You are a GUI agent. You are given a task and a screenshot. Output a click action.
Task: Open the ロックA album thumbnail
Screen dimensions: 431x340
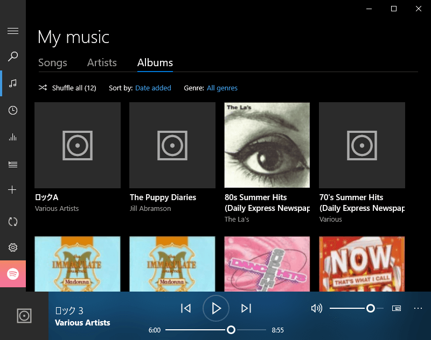tap(78, 145)
